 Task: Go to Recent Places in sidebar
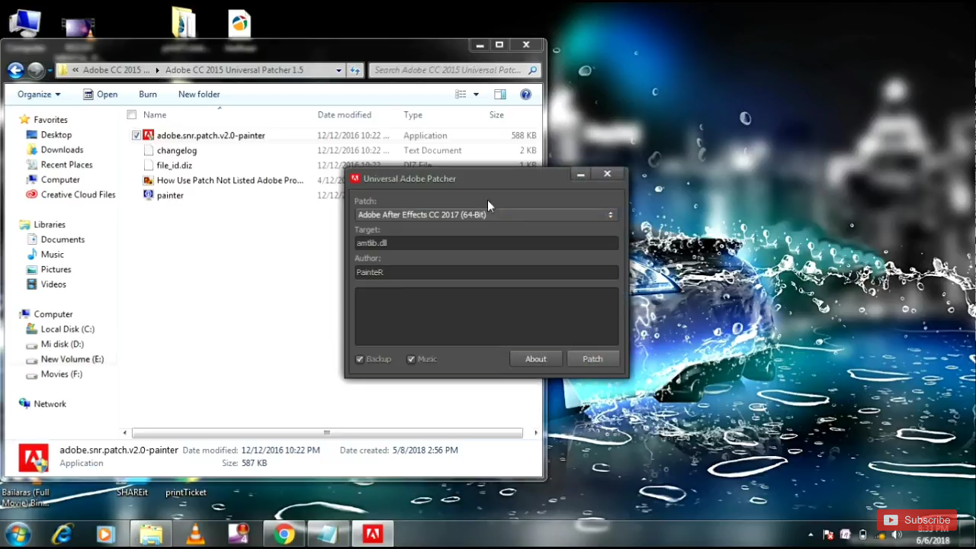(x=66, y=165)
